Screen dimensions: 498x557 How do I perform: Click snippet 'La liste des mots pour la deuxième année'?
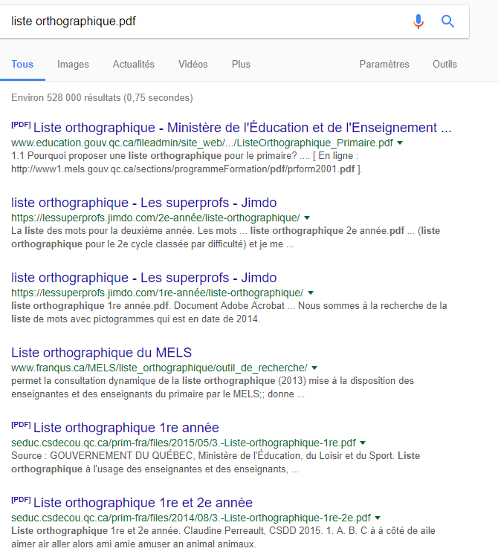click(225, 238)
